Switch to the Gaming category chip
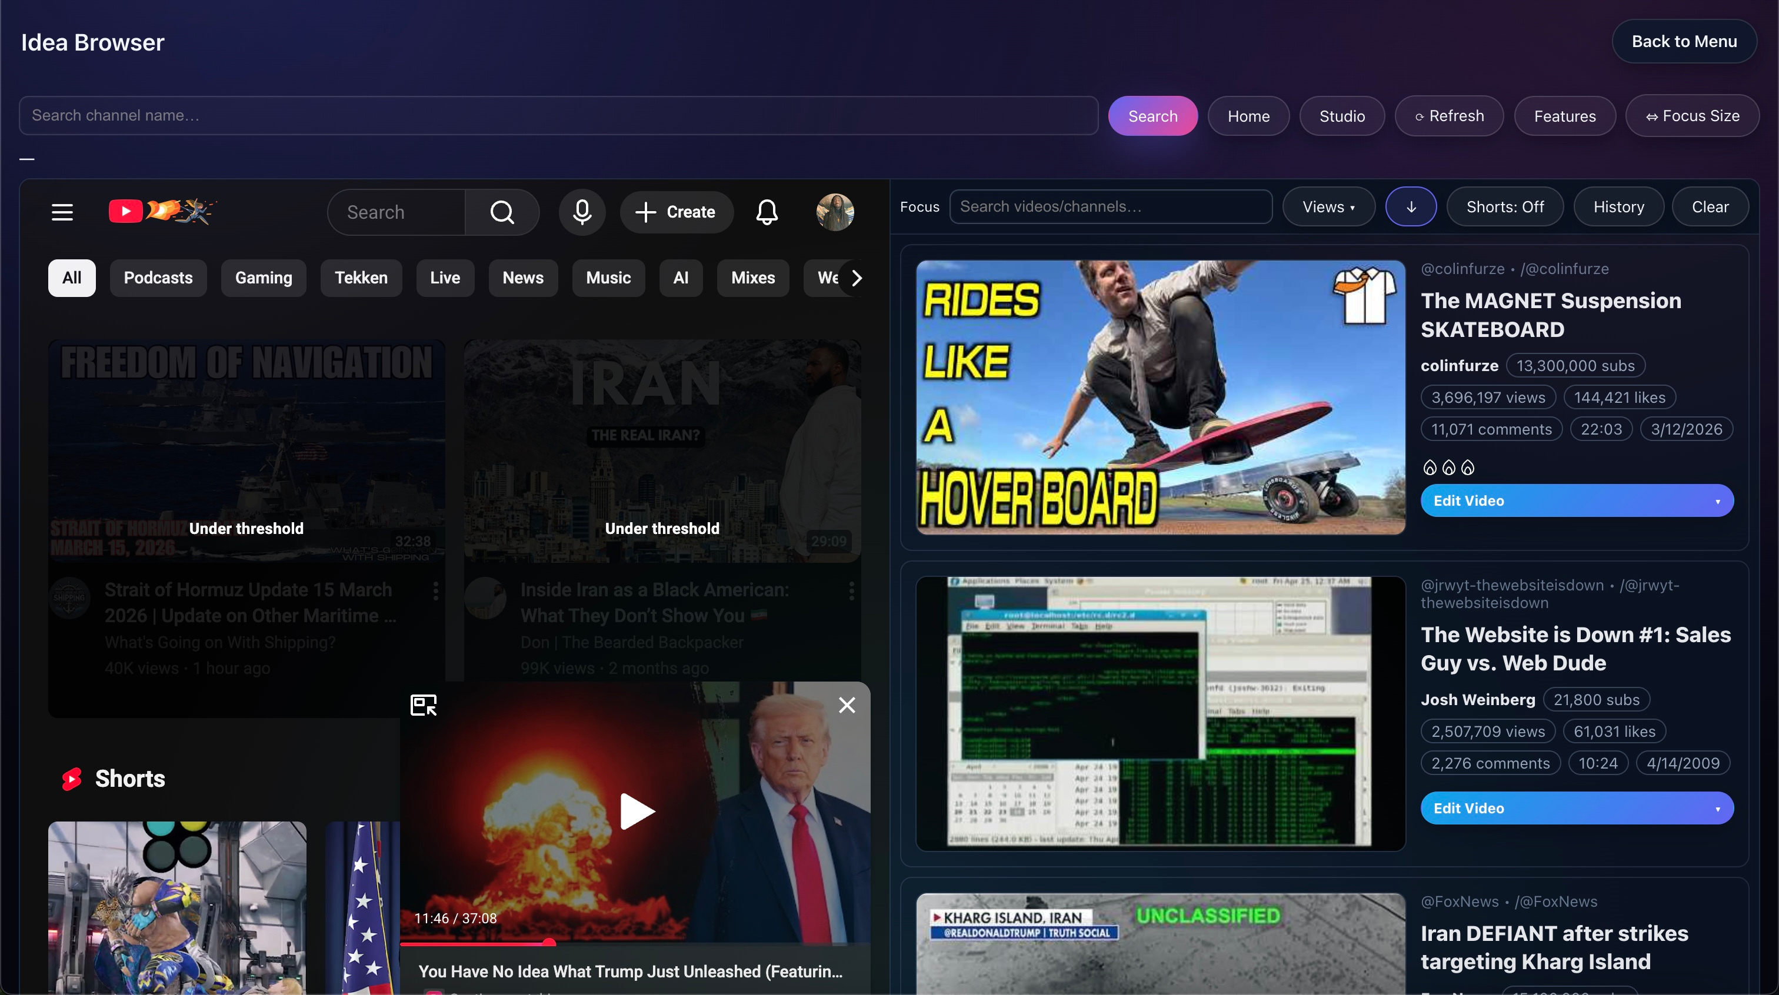Screen dimensions: 1779x995 263,278
